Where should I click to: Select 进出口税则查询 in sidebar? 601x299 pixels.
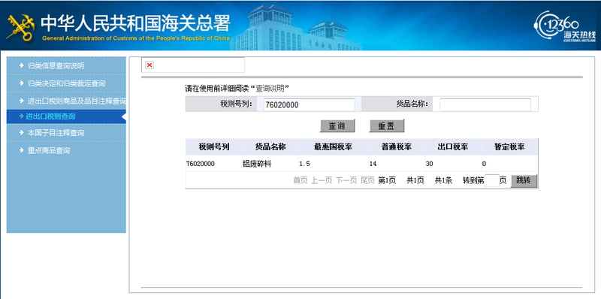pos(50,116)
